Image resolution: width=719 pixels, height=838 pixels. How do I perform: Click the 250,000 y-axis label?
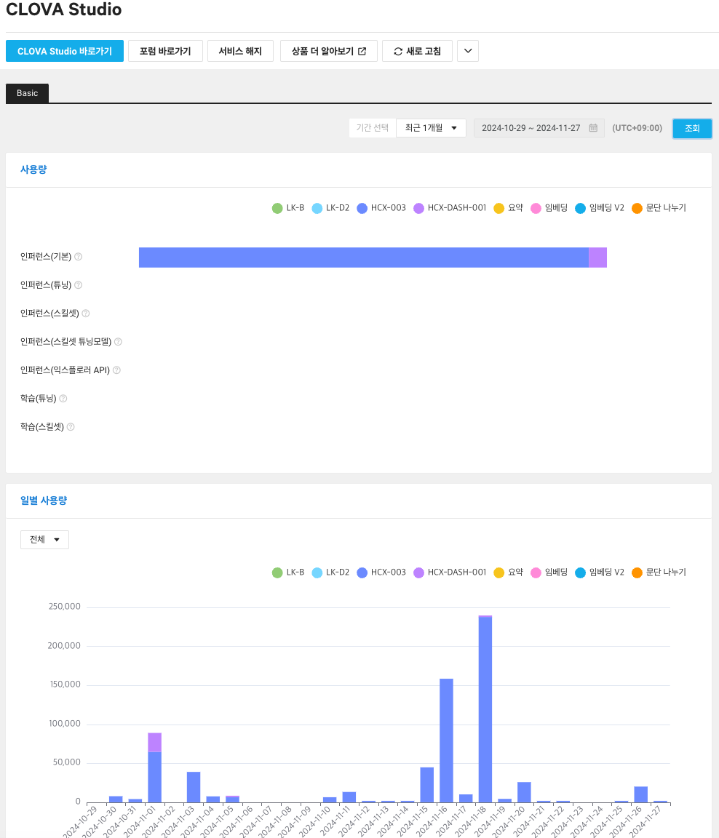click(65, 607)
